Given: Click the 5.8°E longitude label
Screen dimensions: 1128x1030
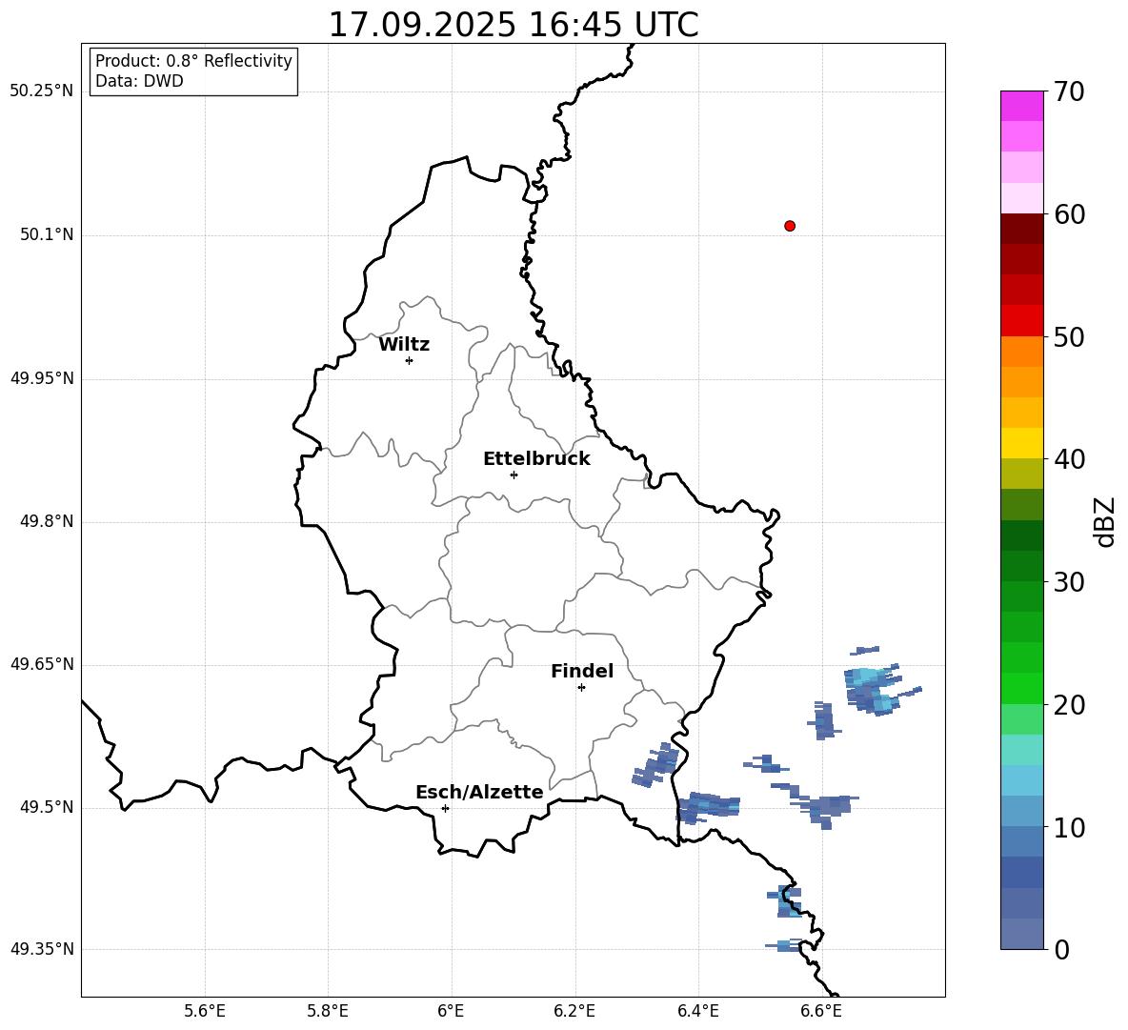Looking at the screenshot, I should [x=328, y=1012].
